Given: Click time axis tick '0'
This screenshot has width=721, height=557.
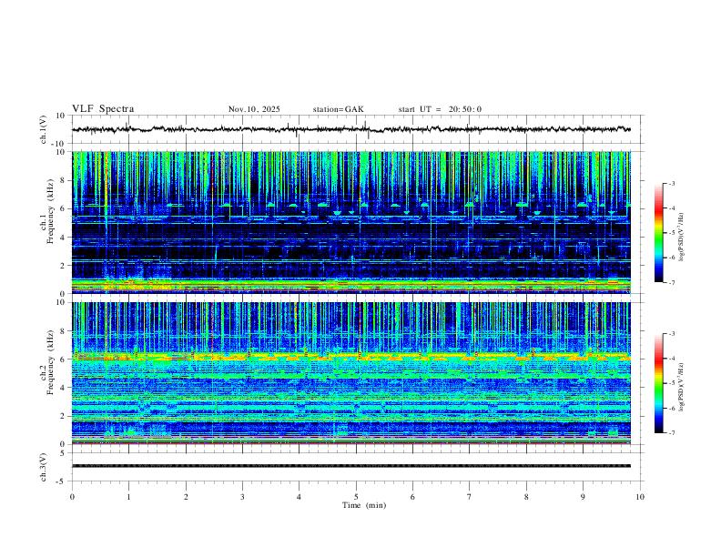Looking at the screenshot, I should (x=72, y=497).
